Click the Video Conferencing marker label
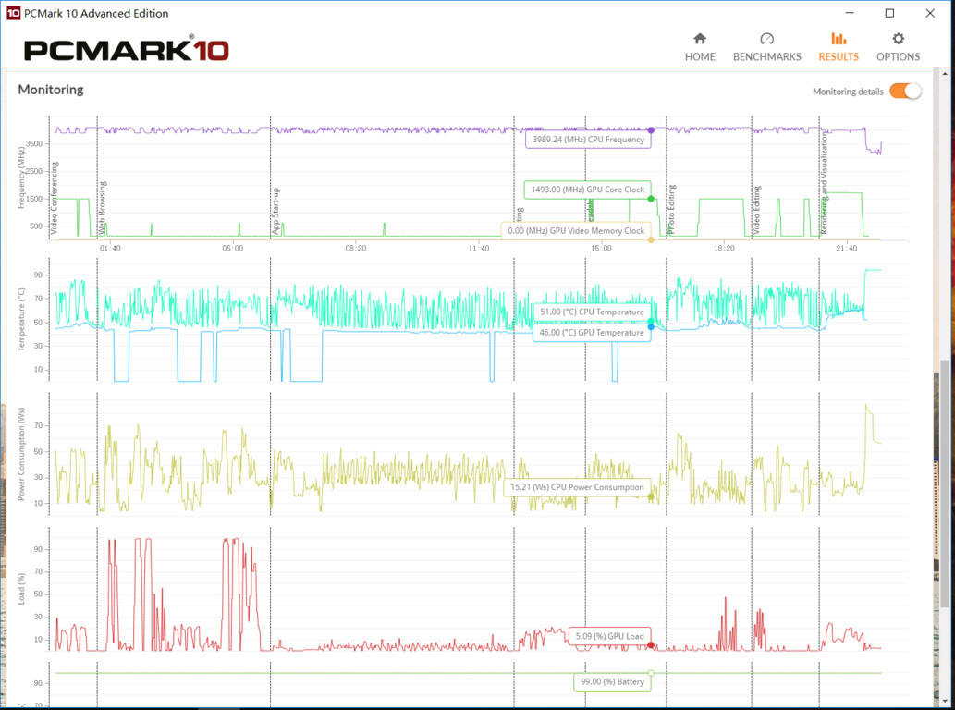 click(55, 198)
